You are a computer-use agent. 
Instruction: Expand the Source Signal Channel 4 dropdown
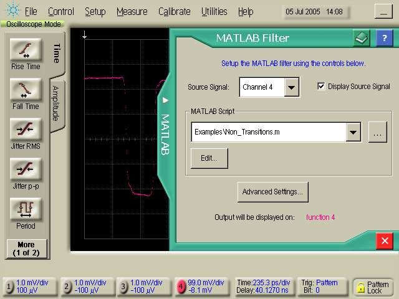click(x=292, y=87)
